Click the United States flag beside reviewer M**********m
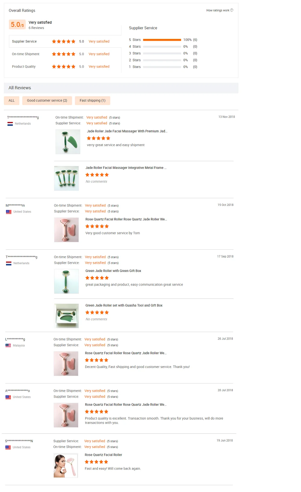This screenshot has width=301, height=492. coord(9,212)
